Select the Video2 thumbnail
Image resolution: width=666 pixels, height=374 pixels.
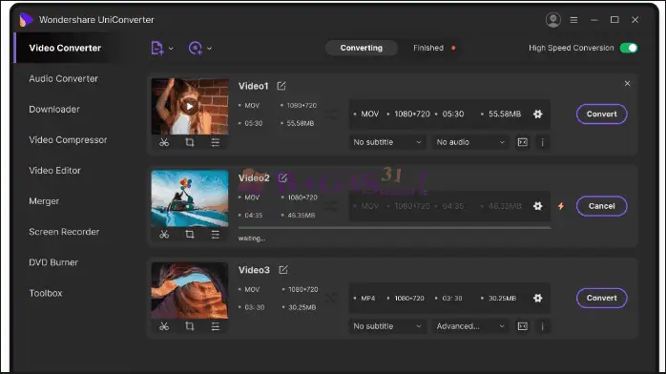(x=190, y=198)
